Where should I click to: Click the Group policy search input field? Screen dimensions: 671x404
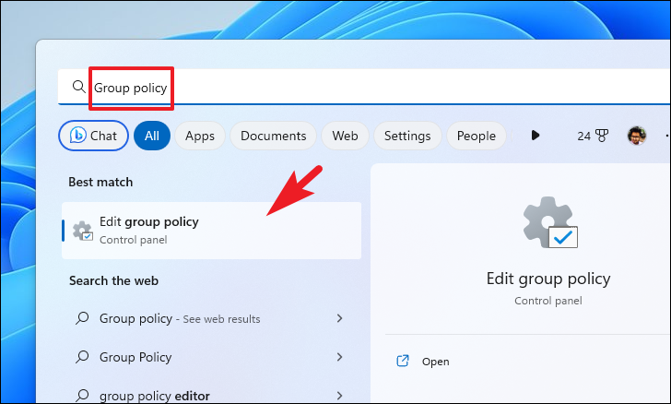(364, 87)
